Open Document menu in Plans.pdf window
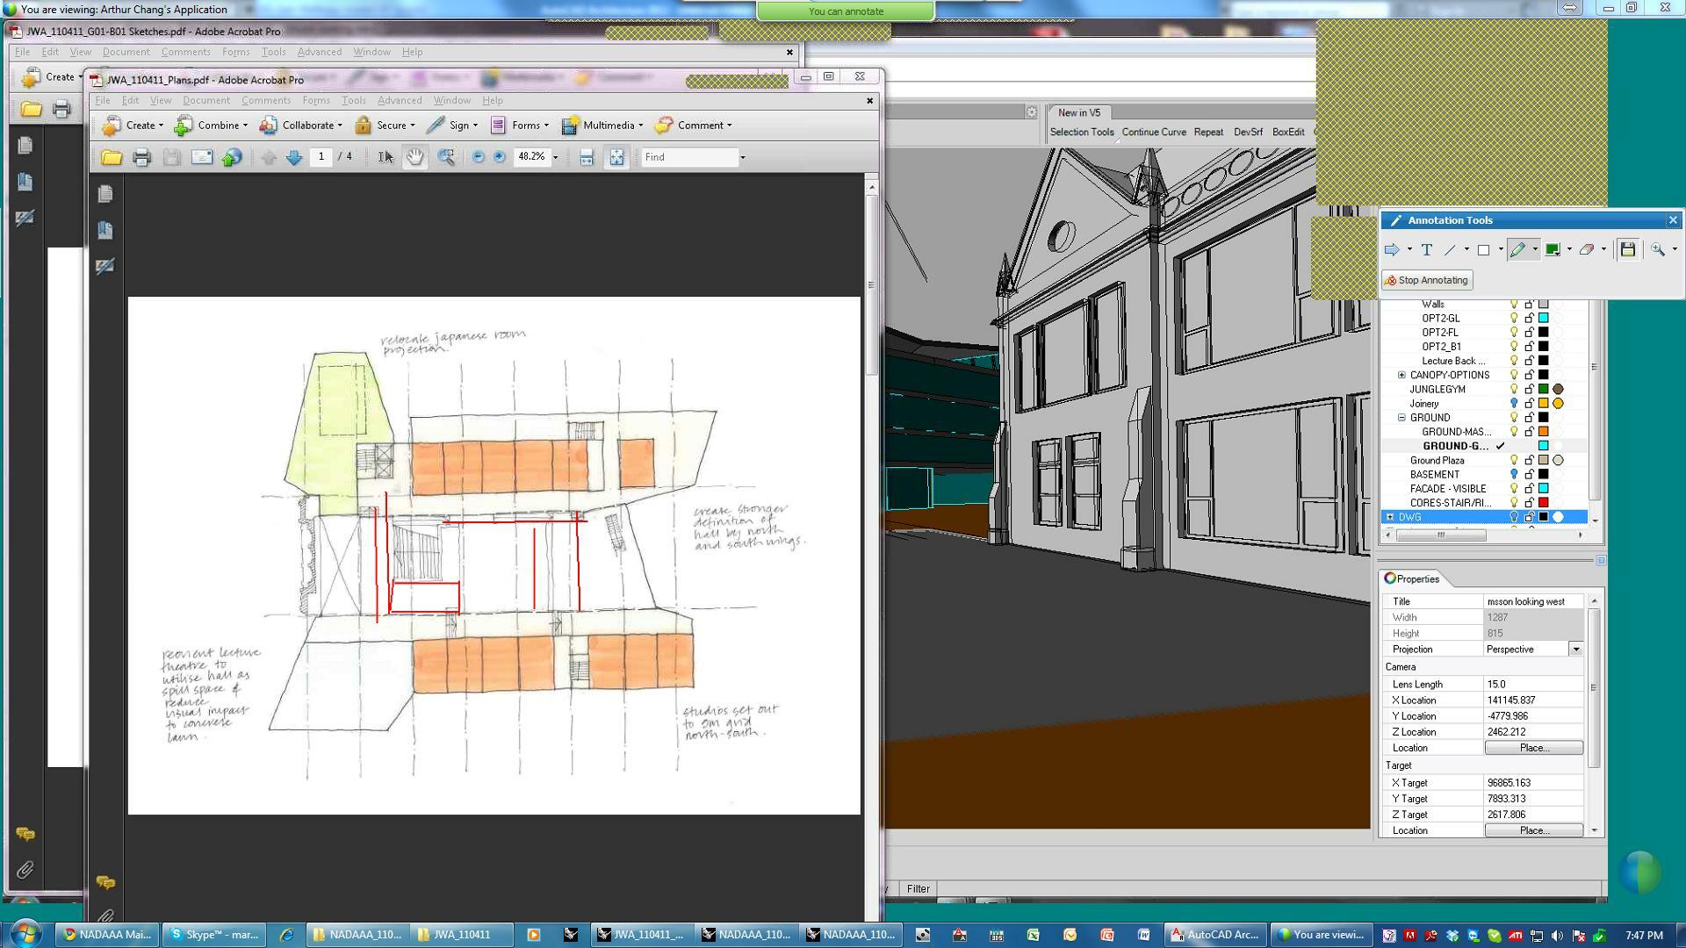This screenshot has height=948, width=1686. pos(206,100)
